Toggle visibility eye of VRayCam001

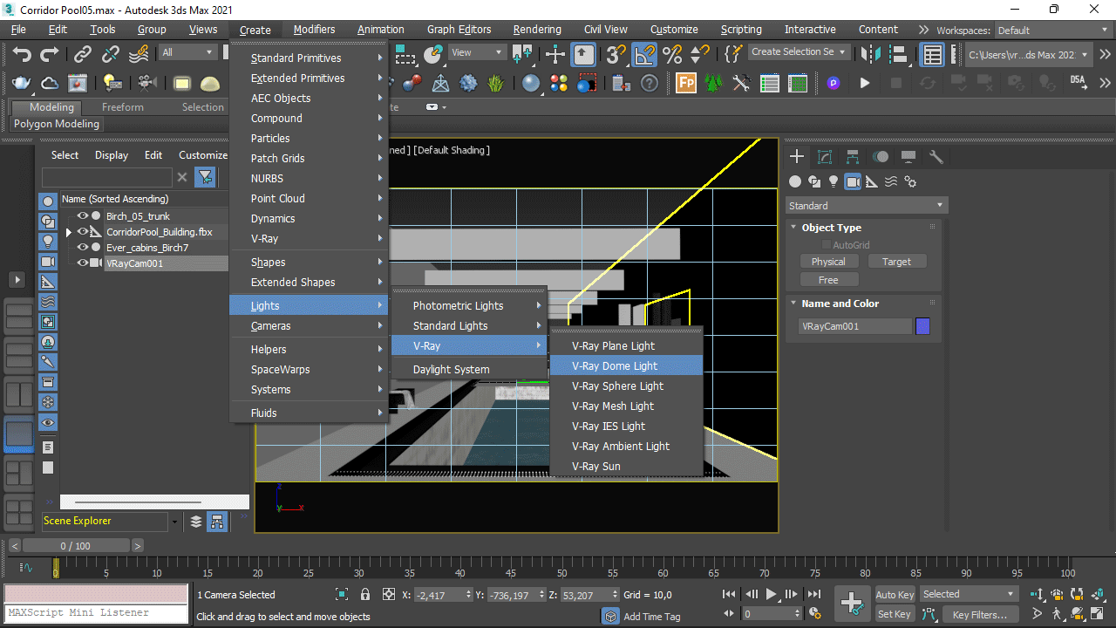pyautogui.click(x=83, y=263)
